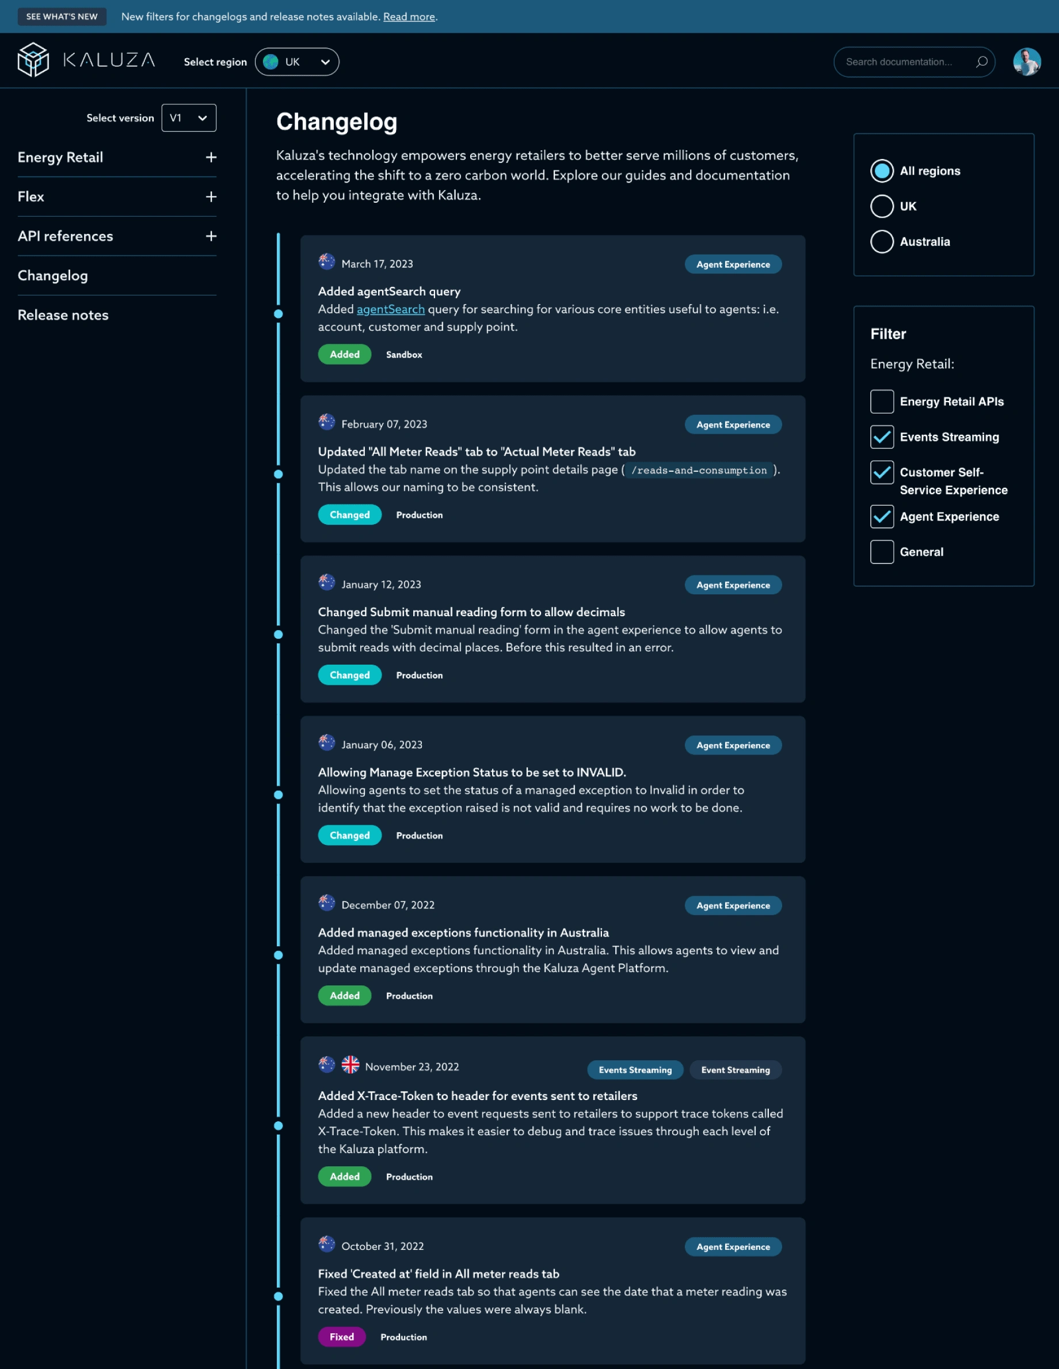
Task: Click the timeline dot beside November 23, 2022
Action: (278, 1126)
